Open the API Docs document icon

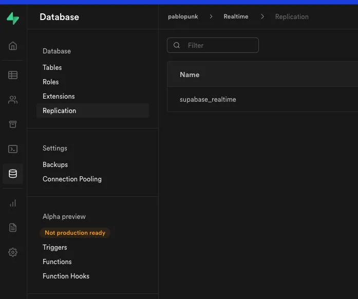point(13,228)
